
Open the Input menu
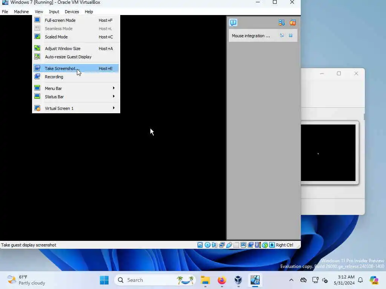coord(54,12)
